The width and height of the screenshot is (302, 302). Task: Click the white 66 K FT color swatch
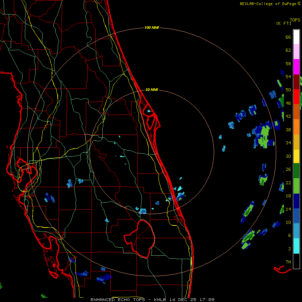click(296, 37)
